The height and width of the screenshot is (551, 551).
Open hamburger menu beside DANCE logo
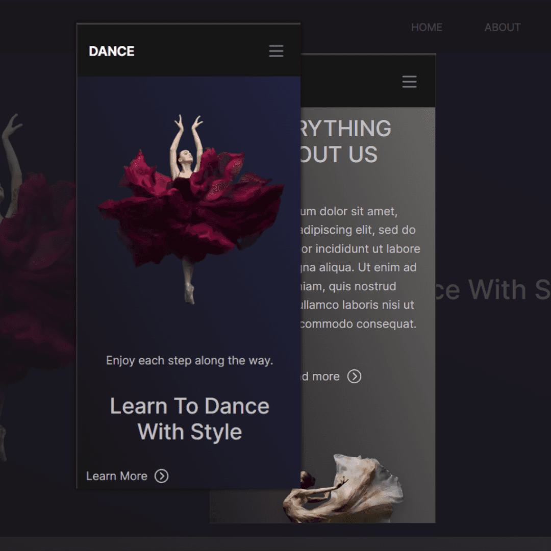coord(276,51)
